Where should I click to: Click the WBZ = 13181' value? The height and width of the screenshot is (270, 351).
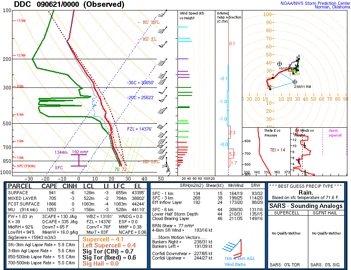pos(99,216)
